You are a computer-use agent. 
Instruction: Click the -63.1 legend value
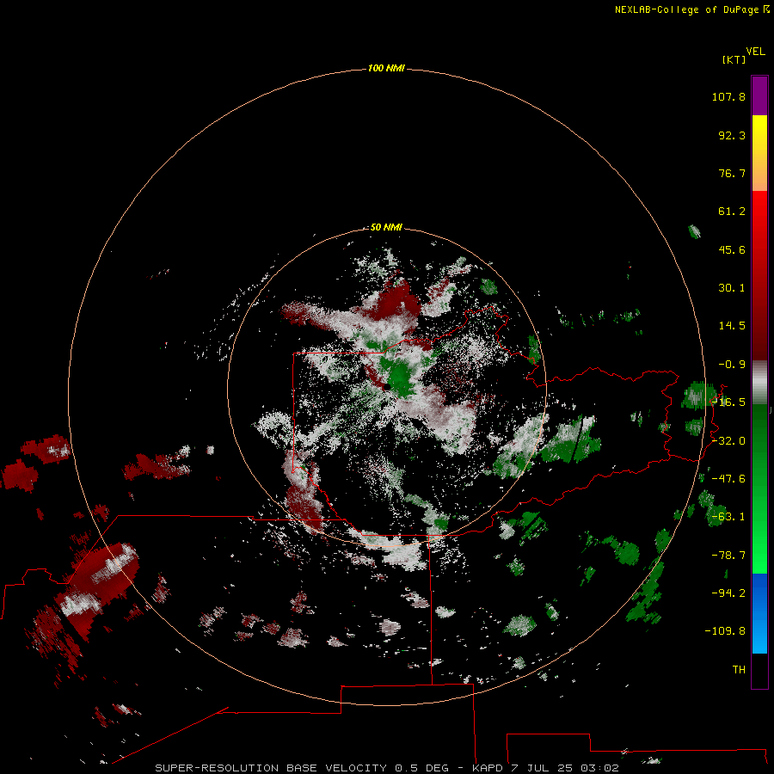[x=728, y=517]
